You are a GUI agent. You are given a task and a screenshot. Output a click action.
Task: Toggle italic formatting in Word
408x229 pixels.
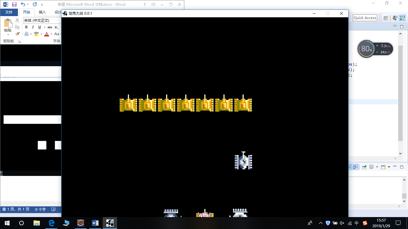coord(33,27)
